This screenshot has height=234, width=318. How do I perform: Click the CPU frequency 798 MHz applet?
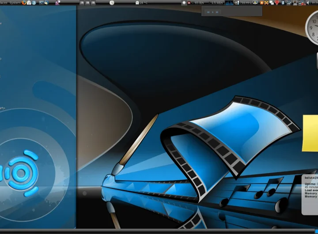coord(243,3)
